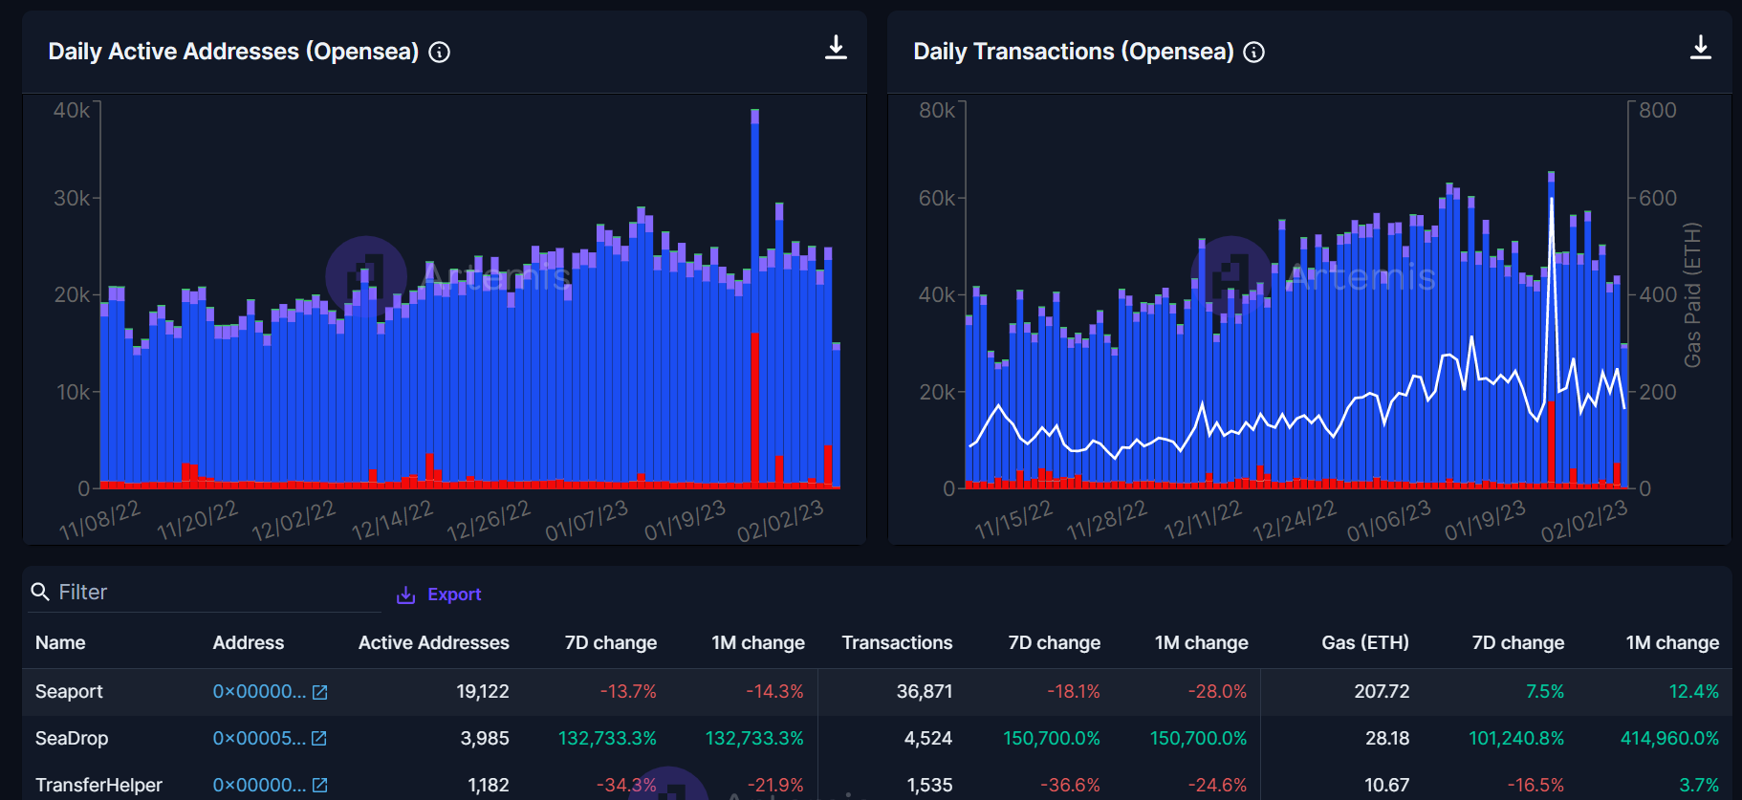Image resolution: width=1742 pixels, height=800 pixels.
Task: Open SeaDrop address external link icon
Action: coord(319,739)
